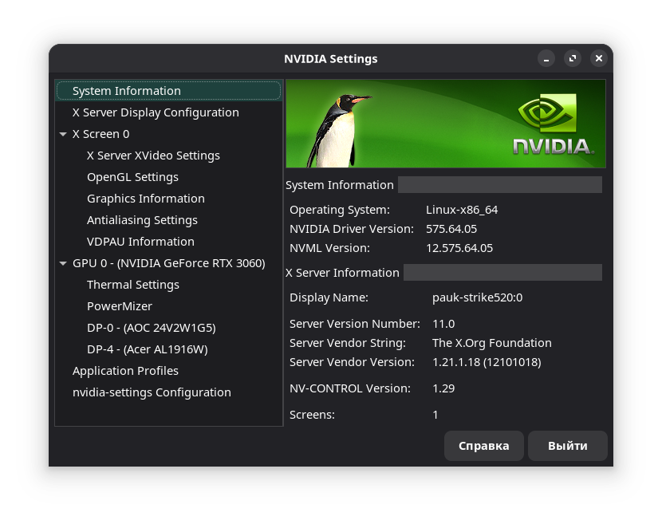Viewport: 662px width, 520px height.
Task: Click the Справка help button
Action: [x=484, y=446]
